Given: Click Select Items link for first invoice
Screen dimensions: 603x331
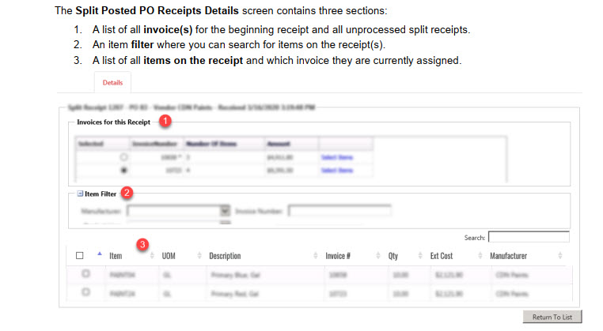Looking at the screenshot, I should pos(336,157).
